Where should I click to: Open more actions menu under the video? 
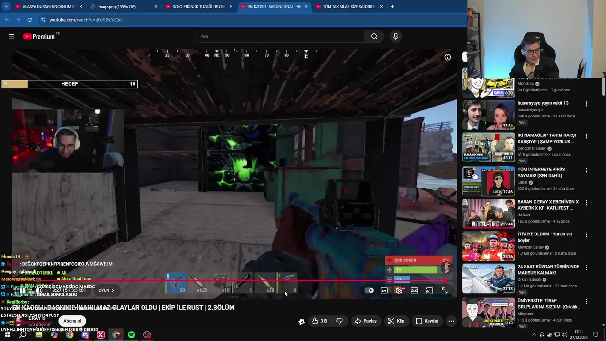coord(451,321)
